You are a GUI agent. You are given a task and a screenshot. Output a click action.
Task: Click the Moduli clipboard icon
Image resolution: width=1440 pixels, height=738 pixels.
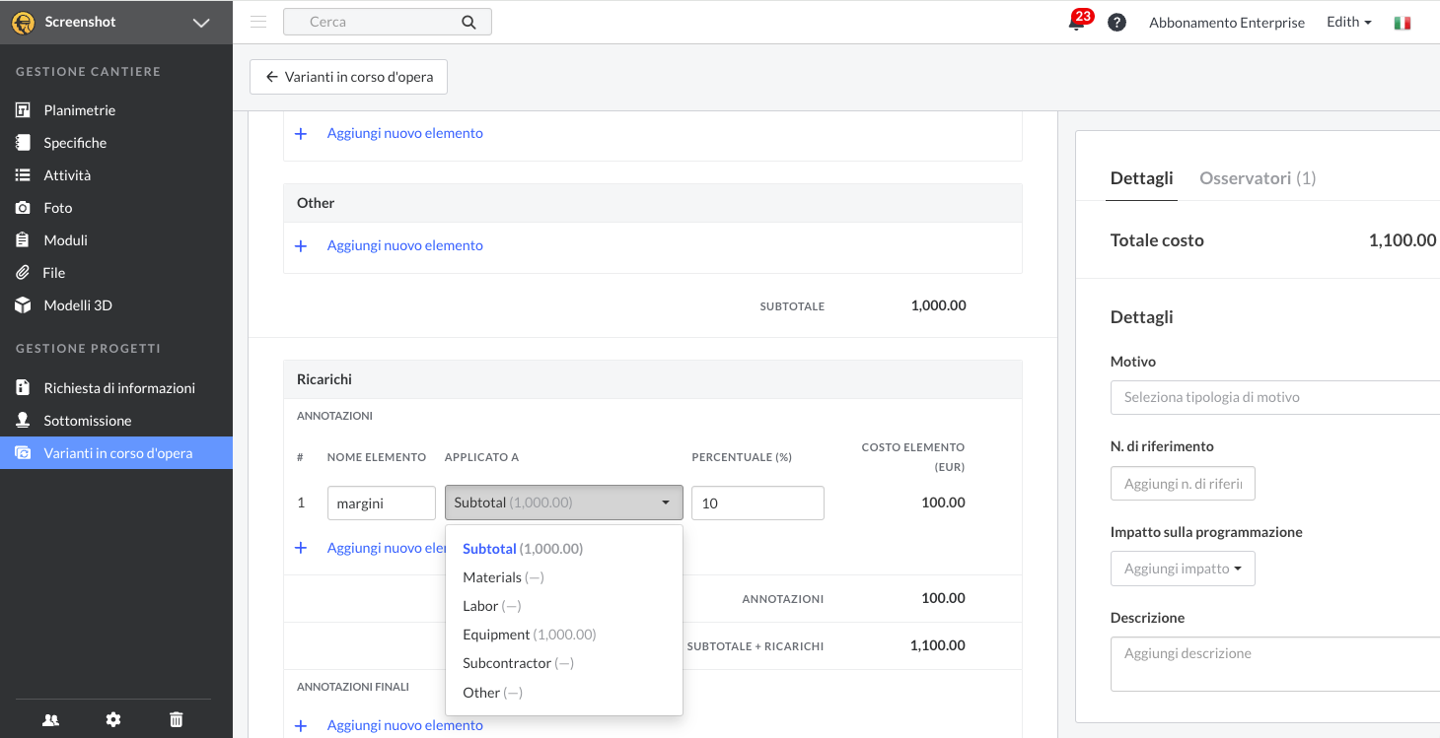(x=23, y=240)
